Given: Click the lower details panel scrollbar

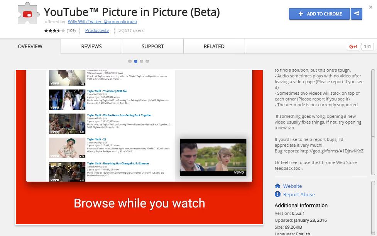Looking at the screenshot, I should click(x=373, y=208).
